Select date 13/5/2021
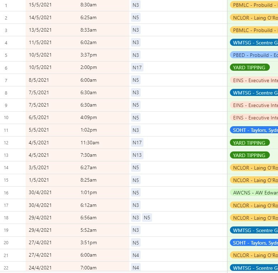Screen dimensions: 278x273 tap(40, 30)
